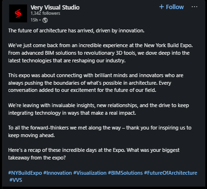Open the #NYBuildExpo hashtag
The height and width of the screenshot is (189, 207).
pyautogui.click(x=25, y=173)
